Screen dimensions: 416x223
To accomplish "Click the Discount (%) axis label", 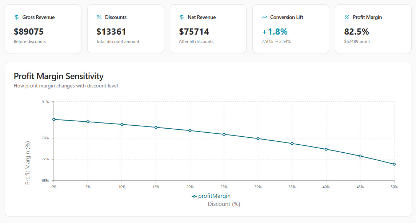I will 224,204.
